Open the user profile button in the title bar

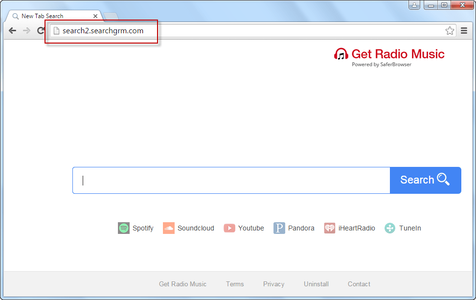coord(414,4)
